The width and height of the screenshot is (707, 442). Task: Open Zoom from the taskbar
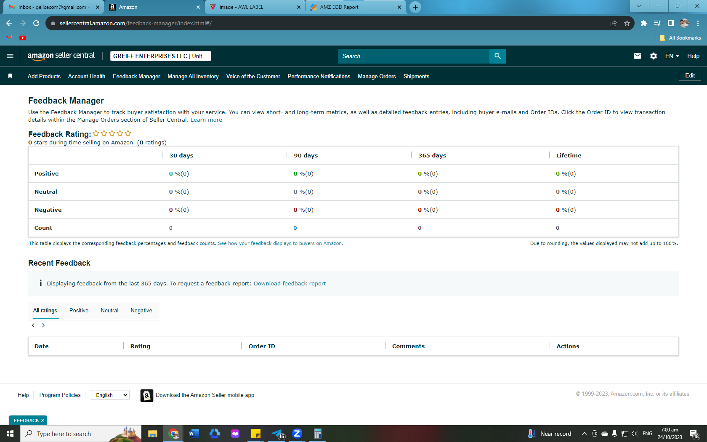(x=297, y=434)
